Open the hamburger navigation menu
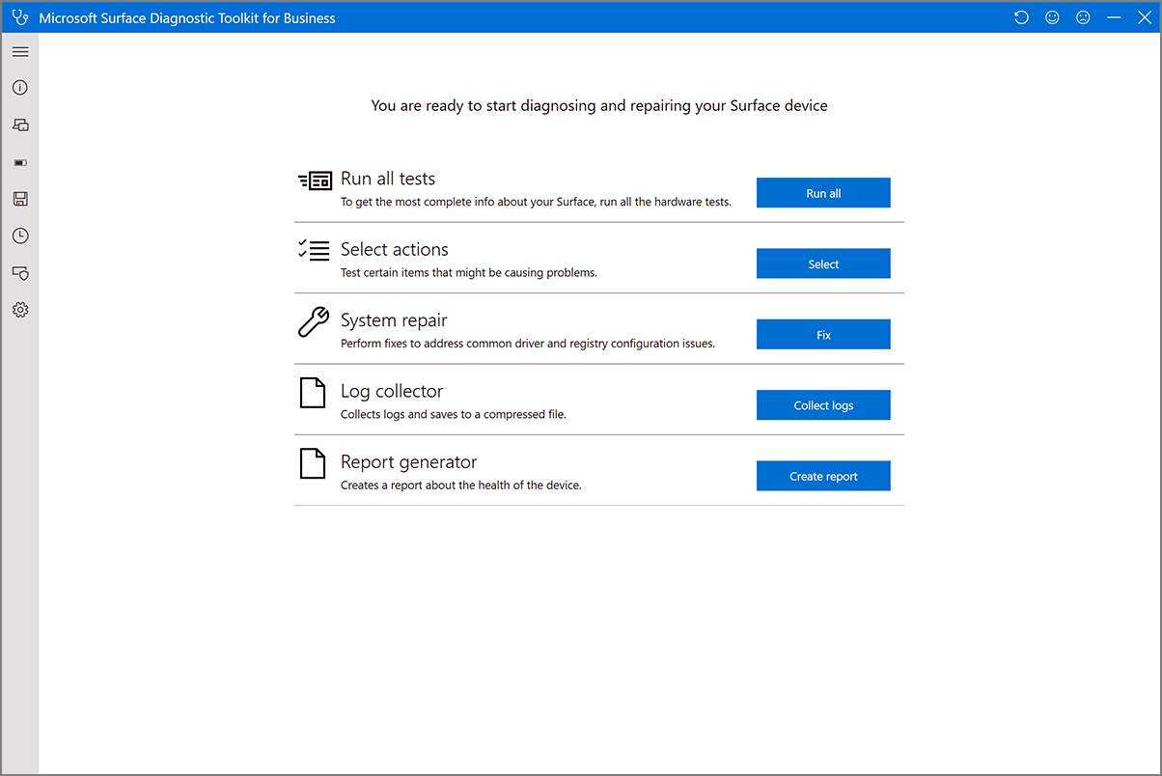This screenshot has width=1162, height=776. pos(19,51)
